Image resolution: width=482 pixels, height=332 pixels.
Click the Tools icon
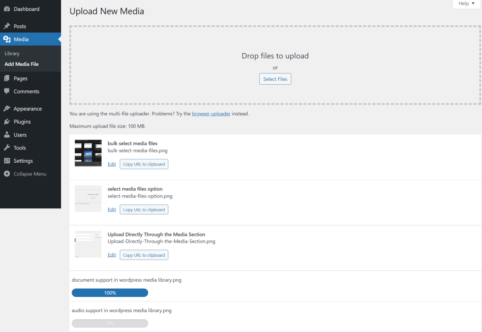click(20, 148)
